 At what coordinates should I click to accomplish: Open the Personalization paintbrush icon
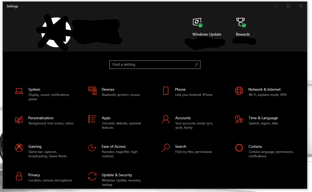click(19, 120)
